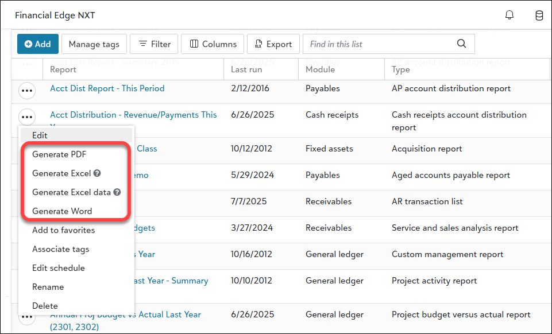The height and width of the screenshot is (334, 552).
Task: Sort by the Last run column header
Action: point(247,69)
